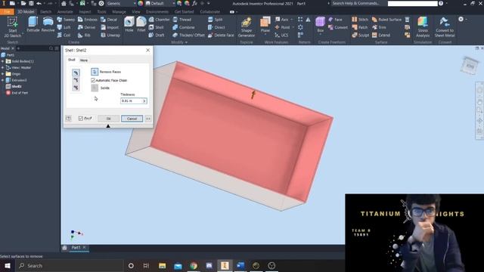Select the Patch surface tool
The height and width of the screenshot is (272, 484).
[360, 27]
